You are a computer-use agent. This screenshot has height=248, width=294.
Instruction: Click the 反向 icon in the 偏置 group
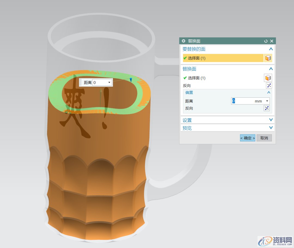[x=267, y=108]
